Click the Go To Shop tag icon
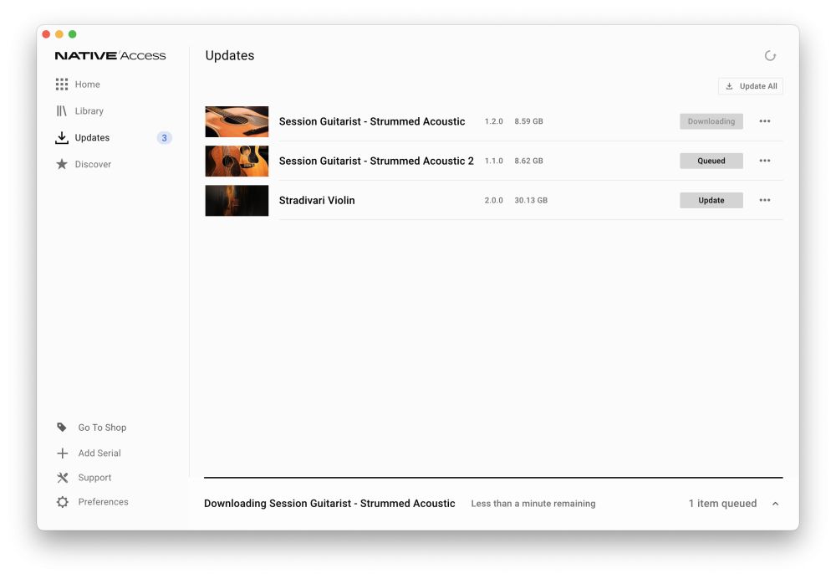 pyautogui.click(x=62, y=428)
